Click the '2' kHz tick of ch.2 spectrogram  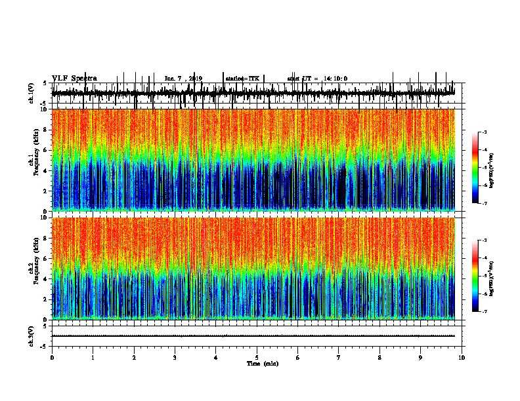(46, 299)
